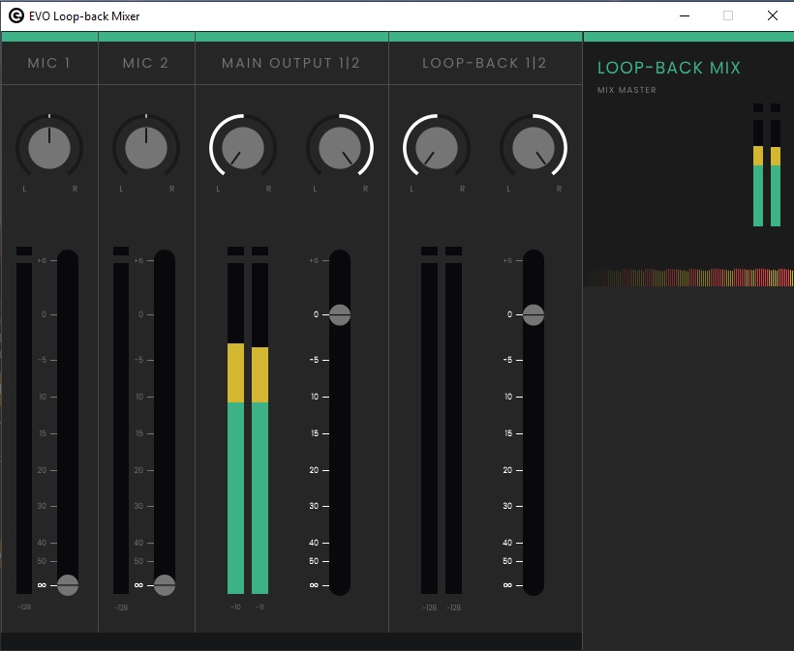Click the MIC 2 fader handle
The height and width of the screenshot is (651, 794).
coord(165,585)
